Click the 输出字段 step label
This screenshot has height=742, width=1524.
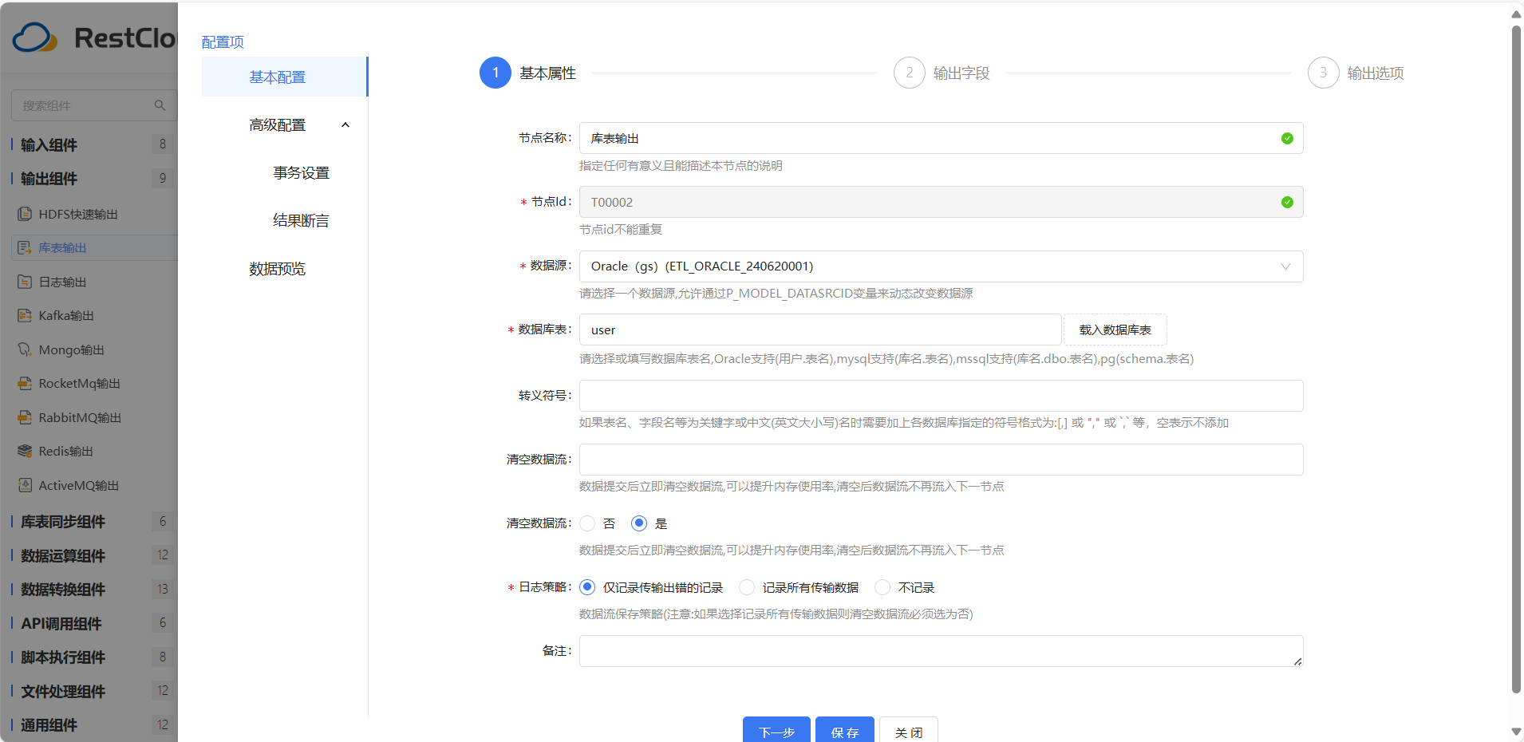(x=961, y=73)
